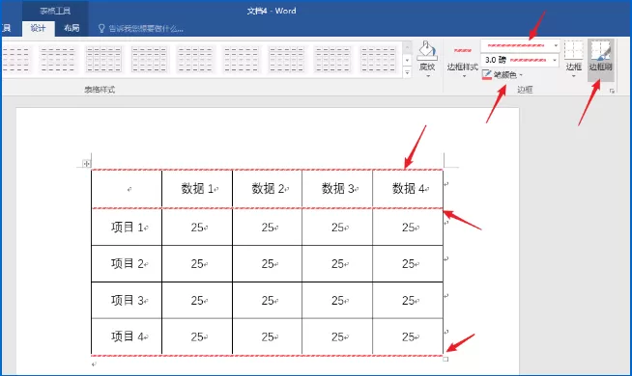The width and height of the screenshot is (632, 376).
Task: Click the 项目 2 row label
Action: tap(127, 264)
